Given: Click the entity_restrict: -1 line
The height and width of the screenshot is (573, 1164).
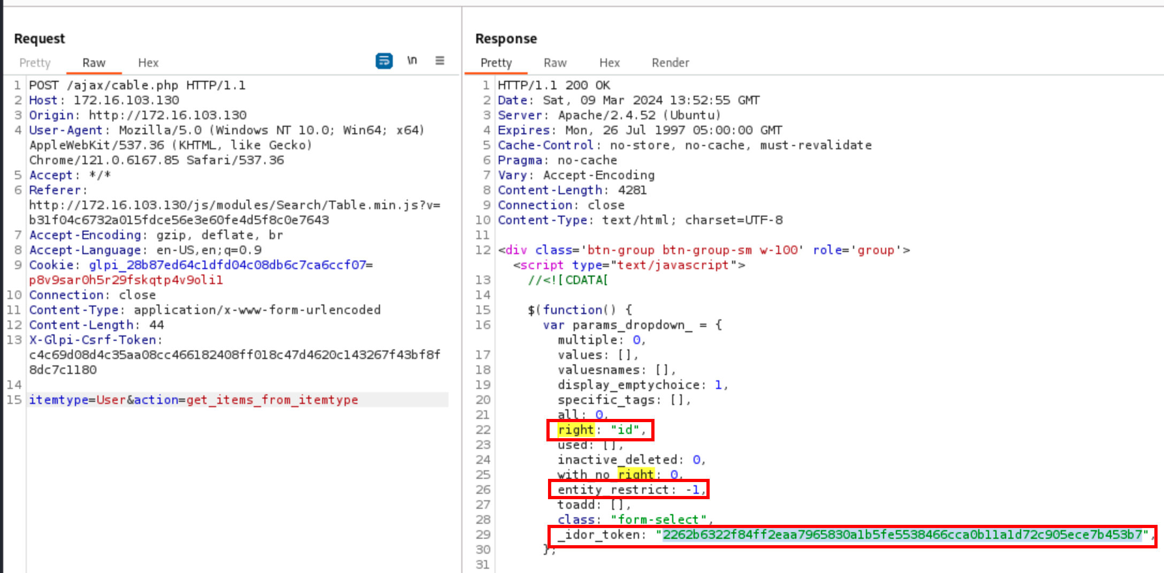Looking at the screenshot, I should click(632, 490).
